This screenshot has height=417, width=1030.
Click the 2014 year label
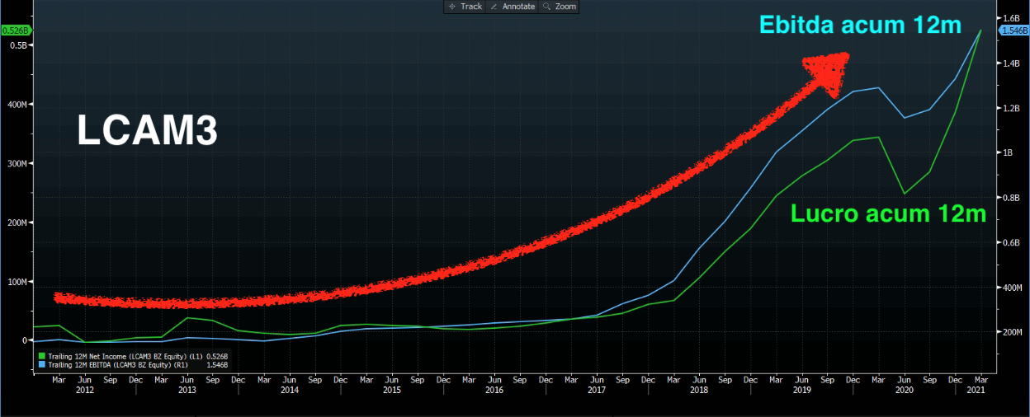289,388
